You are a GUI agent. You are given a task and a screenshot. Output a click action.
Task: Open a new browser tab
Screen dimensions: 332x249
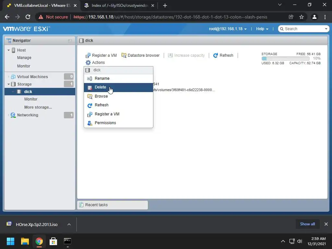[x=165, y=6]
